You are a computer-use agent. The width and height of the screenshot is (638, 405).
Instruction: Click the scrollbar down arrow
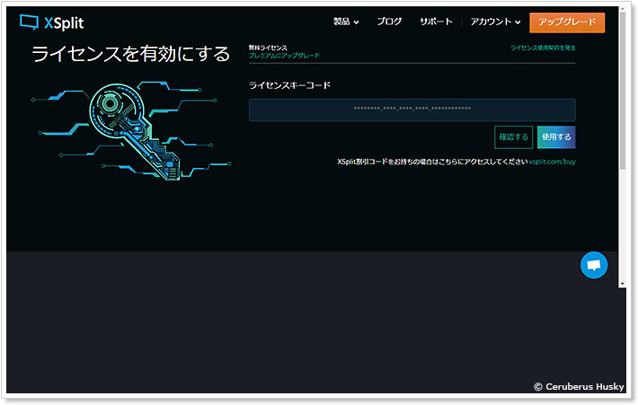pos(622,284)
